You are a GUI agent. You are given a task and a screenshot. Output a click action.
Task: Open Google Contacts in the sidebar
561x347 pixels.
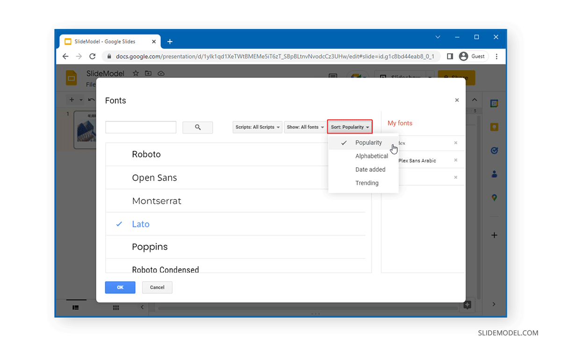pos(494,174)
